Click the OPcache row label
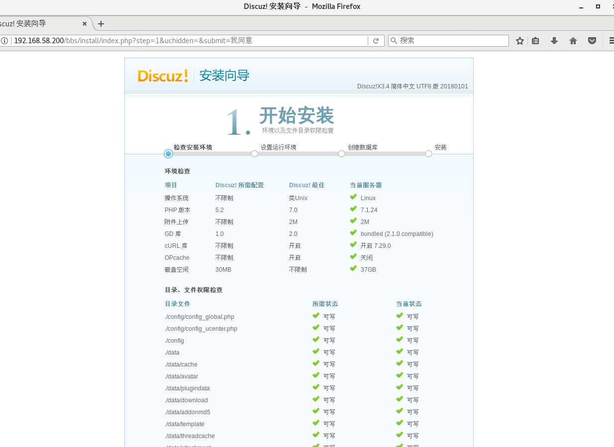Screen dimensions: 614x447 [177, 258]
